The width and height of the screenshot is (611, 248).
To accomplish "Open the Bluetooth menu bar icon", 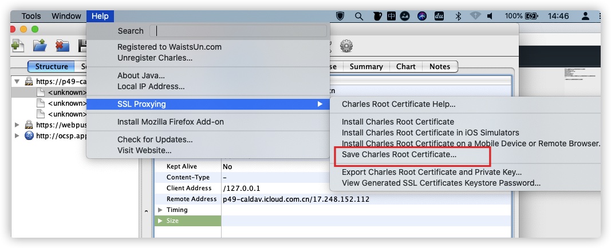I will [x=459, y=17].
